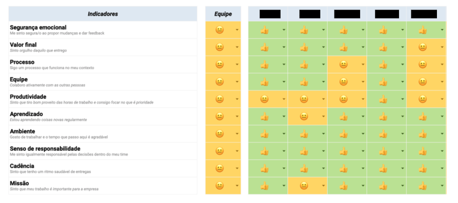Image resolution: width=458 pixels, height=203 pixels.
Task: Click fifth member's neutral face for Valor final
Action: click(x=422, y=47)
